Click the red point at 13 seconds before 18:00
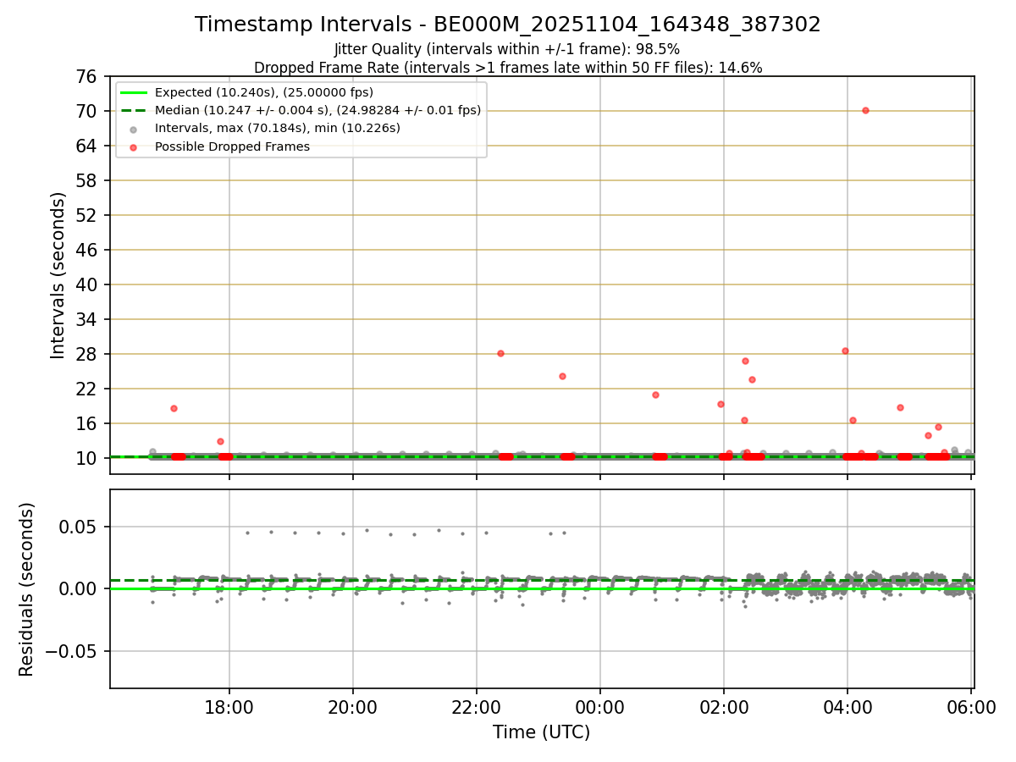The width and height of the screenshot is (1016, 762). coord(220,441)
